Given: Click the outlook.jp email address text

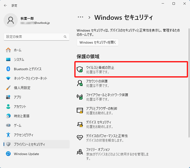Looking at the screenshot, I should [35, 23].
